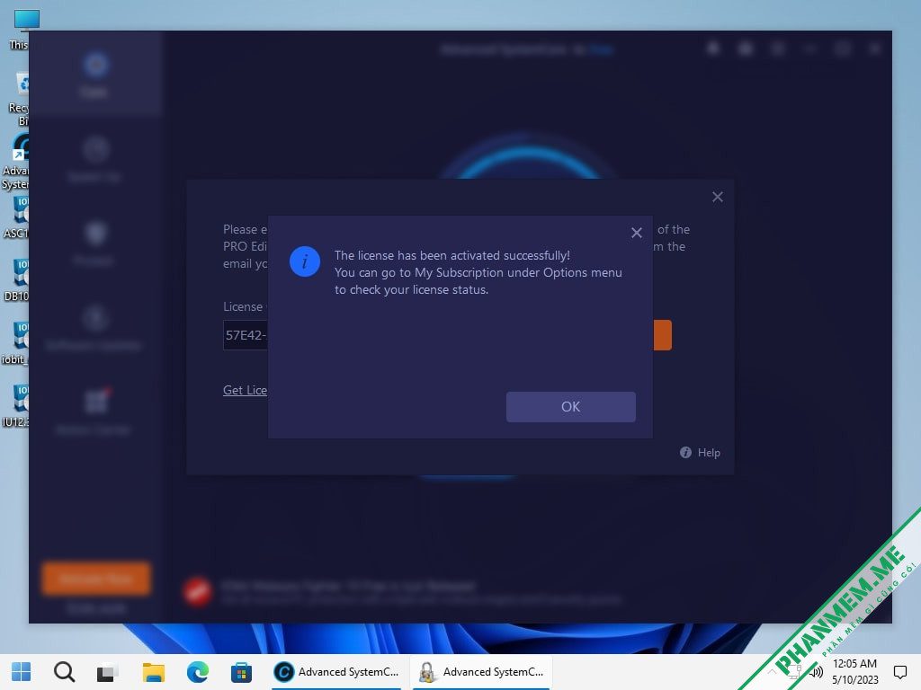This screenshot has height=690, width=921.
Task: Open the notification center icon
Action: click(x=899, y=672)
